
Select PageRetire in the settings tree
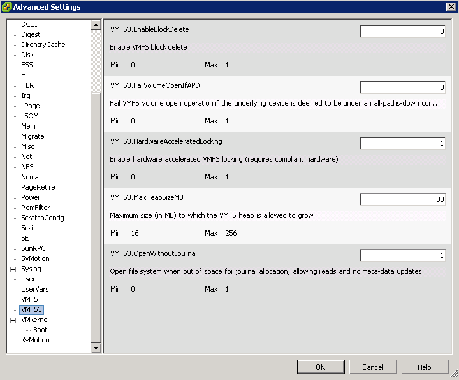[38, 187]
